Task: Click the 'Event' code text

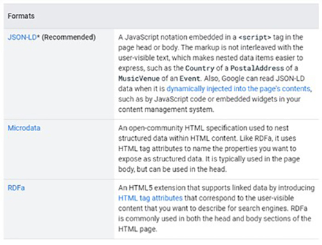Action: [190, 78]
